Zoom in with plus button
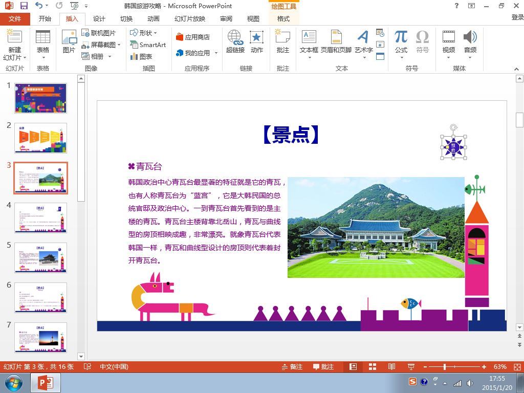 (x=484, y=366)
